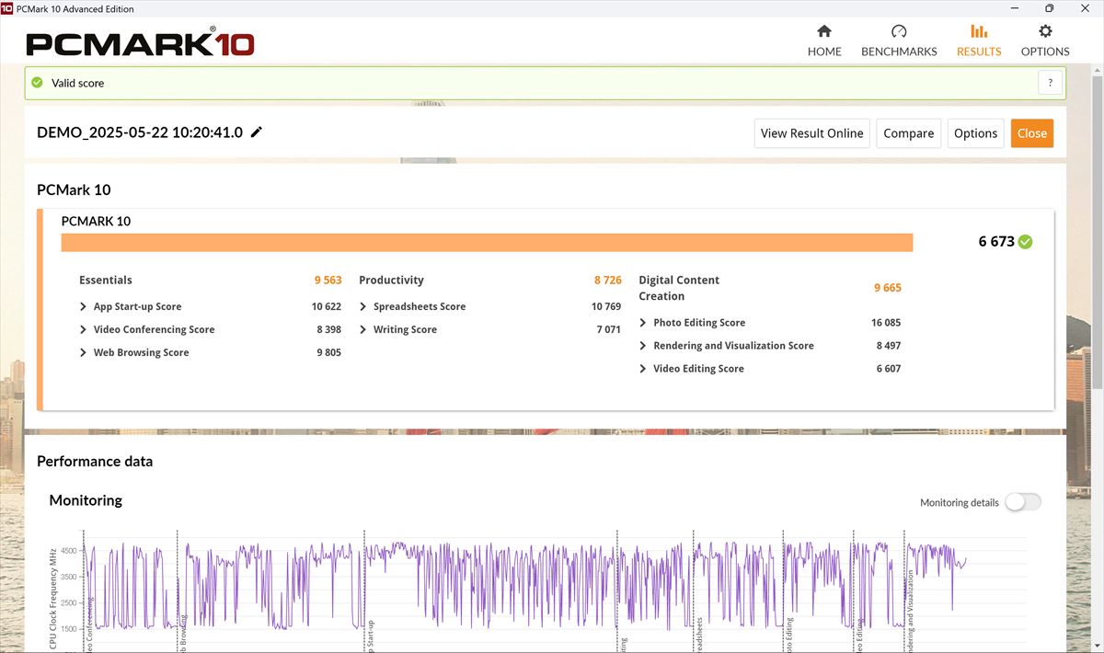The image size is (1104, 653).
Task: Go to the HOME tab
Action: click(x=824, y=41)
